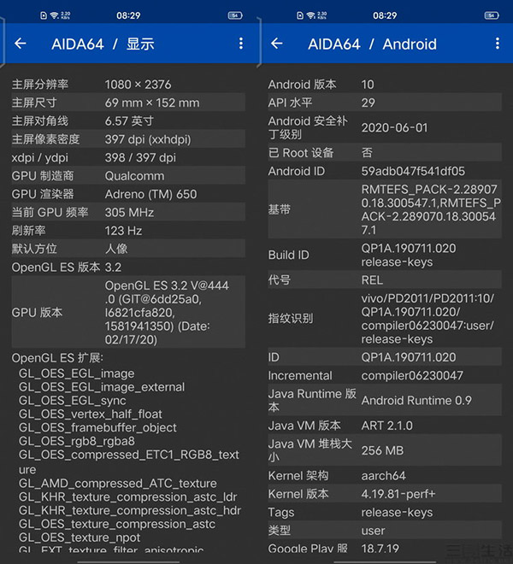This screenshot has height=564, width=513.
Task: Tap the AIDA64 / Android title
Action: click(x=372, y=44)
